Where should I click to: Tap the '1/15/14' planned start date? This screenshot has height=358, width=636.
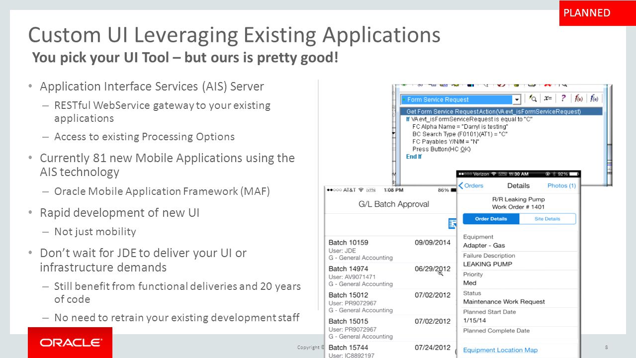click(x=473, y=321)
